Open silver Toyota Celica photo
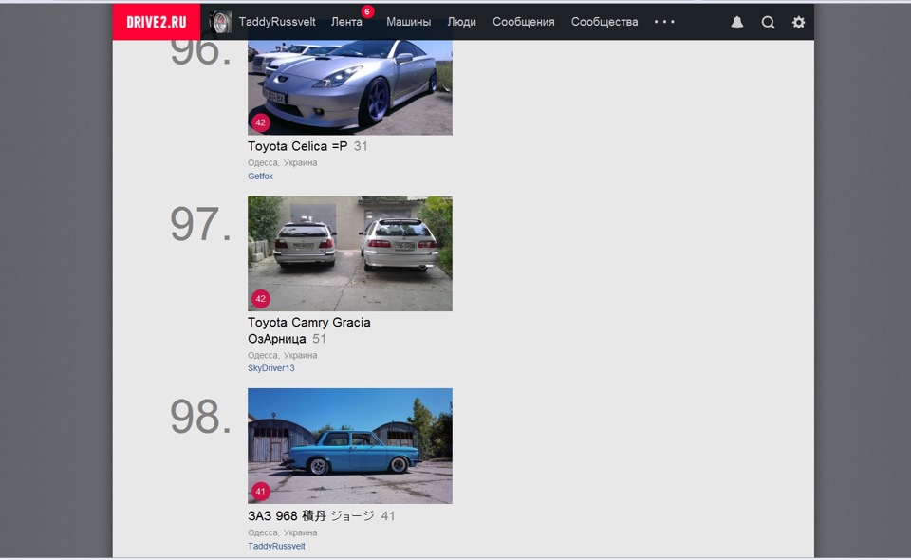The height and width of the screenshot is (560, 911). point(350,87)
